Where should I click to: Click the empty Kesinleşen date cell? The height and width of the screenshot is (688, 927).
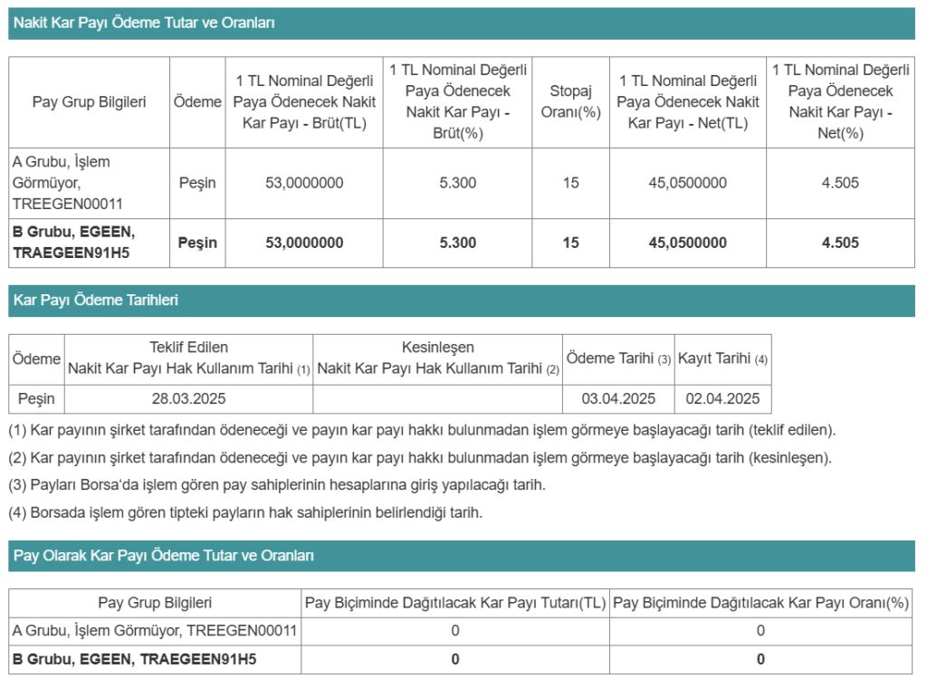pos(437,399)
